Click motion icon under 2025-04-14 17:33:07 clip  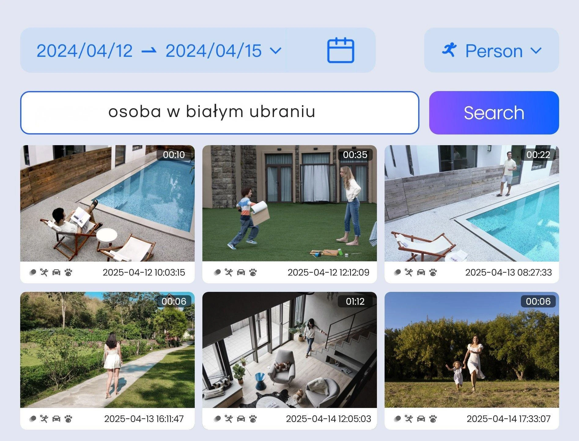[x=397, y=419]
